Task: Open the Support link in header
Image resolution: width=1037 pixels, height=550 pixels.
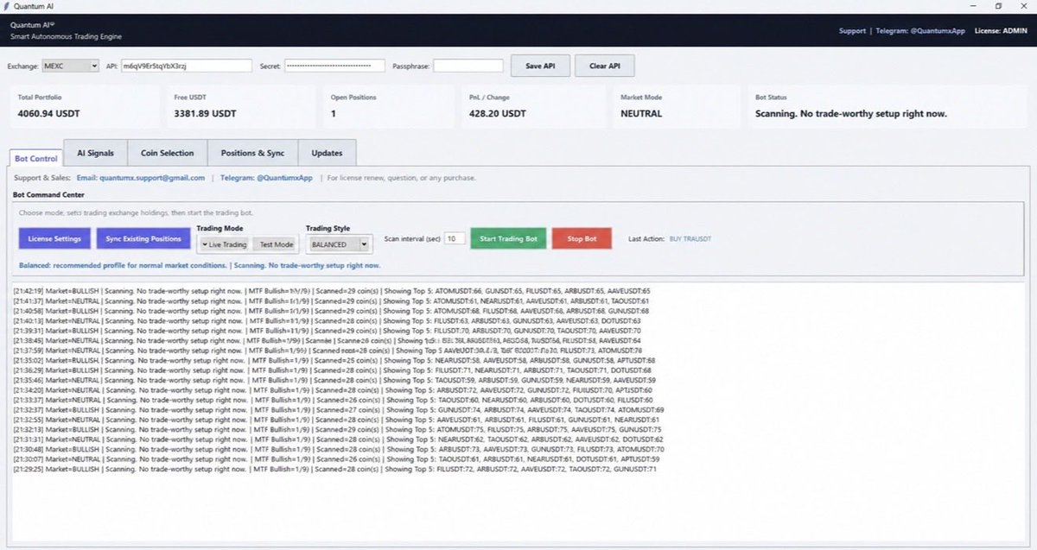Action: coord(852,31)
